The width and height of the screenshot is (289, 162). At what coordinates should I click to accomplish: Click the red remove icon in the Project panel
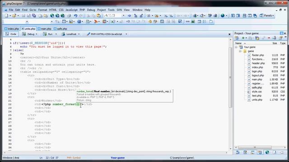coord(269,38)
